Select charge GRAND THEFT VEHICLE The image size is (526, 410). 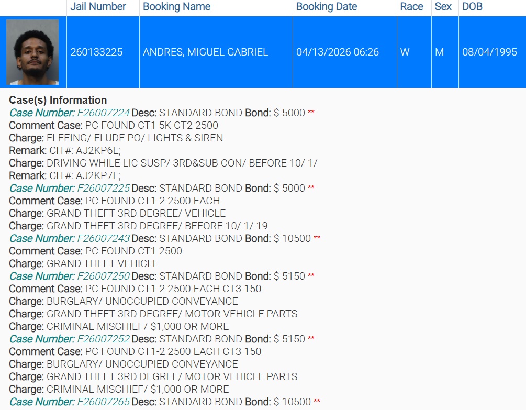[x=102, y=264]
